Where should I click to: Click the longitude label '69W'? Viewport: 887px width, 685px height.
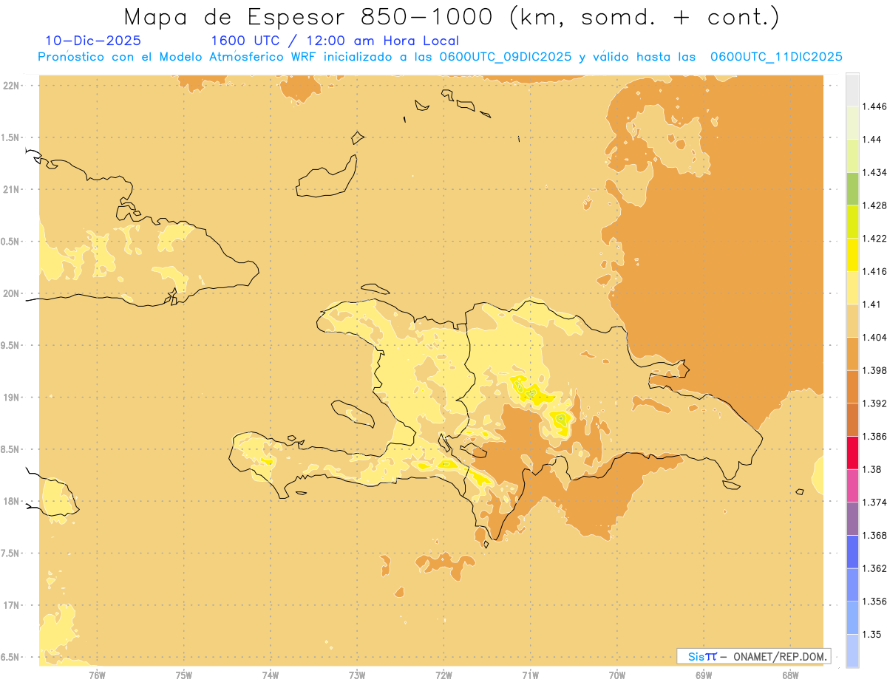point(704,675)
